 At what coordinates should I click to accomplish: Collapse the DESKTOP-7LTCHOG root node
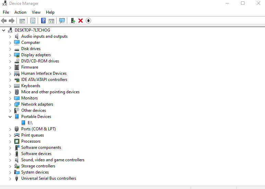[x=3, y=31]
